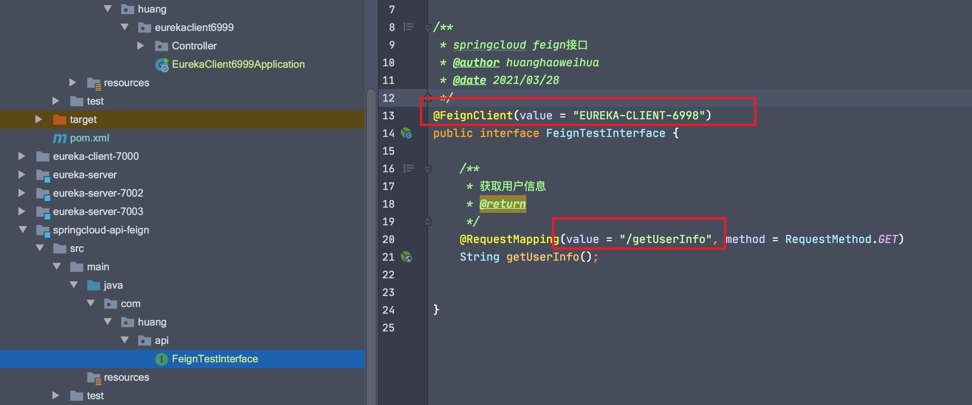Click the @author Javadoc tag
The width and height of the screenshot is (972, 405).
point(476,63)
